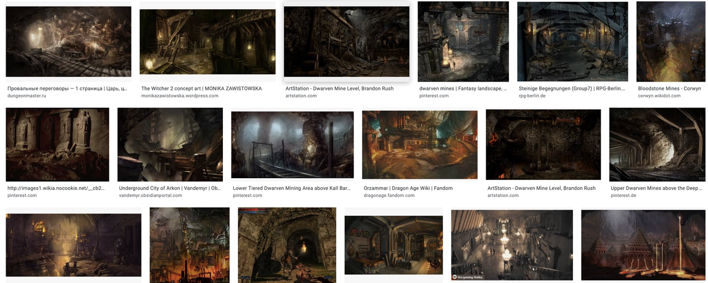Image resolution: width=708 pixels, height=283 pixels.
Task: Click the monikazawistowska.wordpress.com source text
Action: point(180,96)
